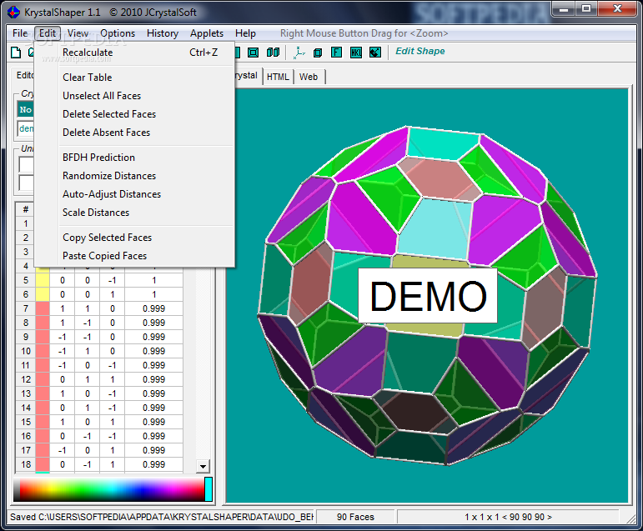Toggle the F face labels icon

pos(336,52)
